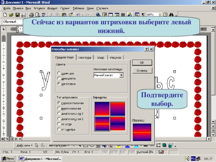
Task: Open the 'Формат' menu
Action: 52,8
